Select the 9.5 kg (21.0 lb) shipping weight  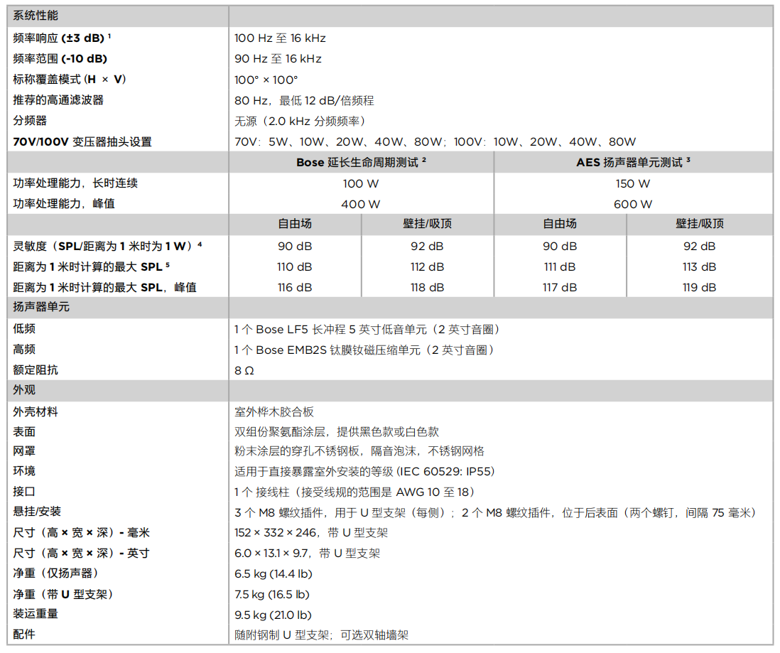(273, 615)
